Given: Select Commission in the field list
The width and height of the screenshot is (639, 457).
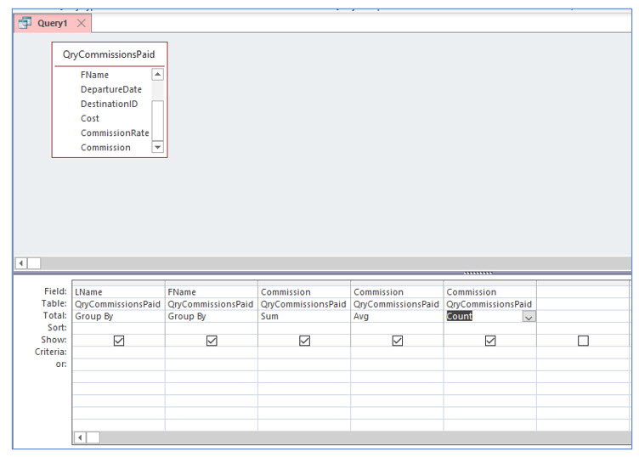Looking at the screenshot, I should (x=105, y=148).
